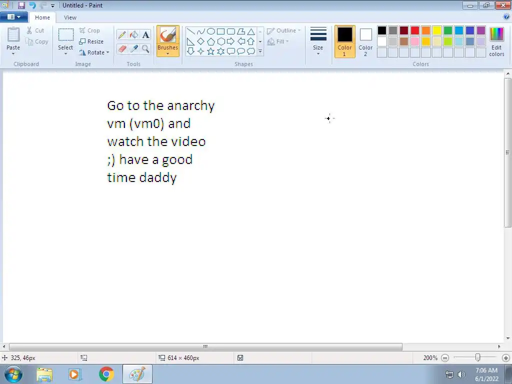Choose the Curve shape
The width and height of the screenshot is (512, 384).
click(201, 31)
